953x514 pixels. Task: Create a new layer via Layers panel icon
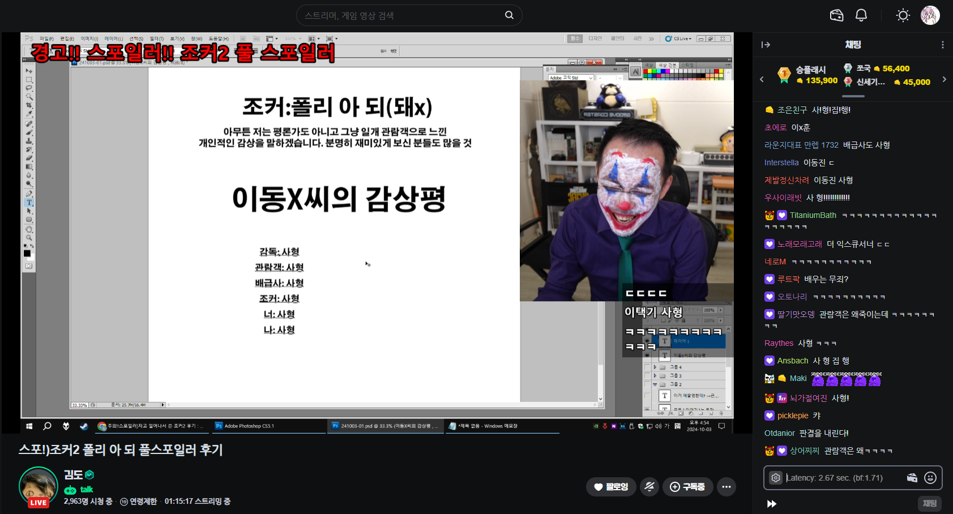pos(711,413)
